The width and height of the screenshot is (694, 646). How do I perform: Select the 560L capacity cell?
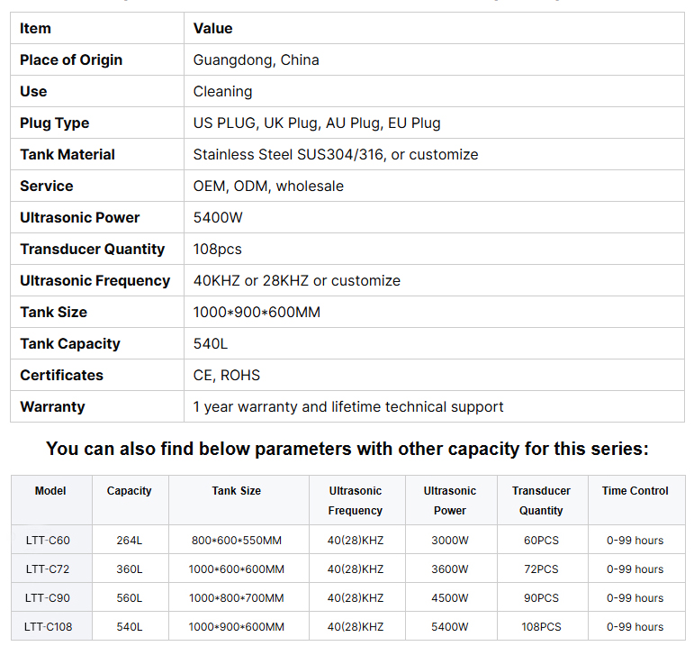click(129, 598)
